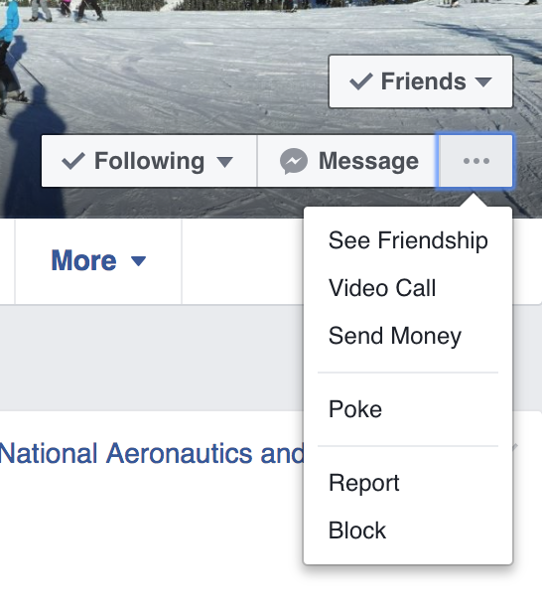Toggle the Friends status button label
542x606 pixels.
(x=424, y=81)
